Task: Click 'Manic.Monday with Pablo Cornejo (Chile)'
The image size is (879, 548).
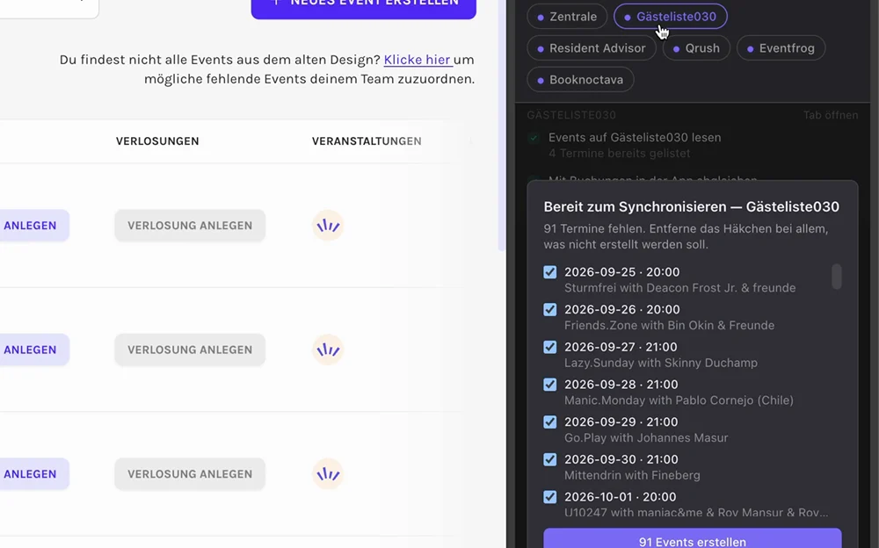Action: tap(679, 400)
